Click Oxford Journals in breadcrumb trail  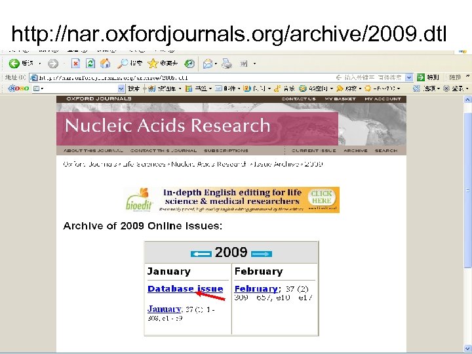90,164
